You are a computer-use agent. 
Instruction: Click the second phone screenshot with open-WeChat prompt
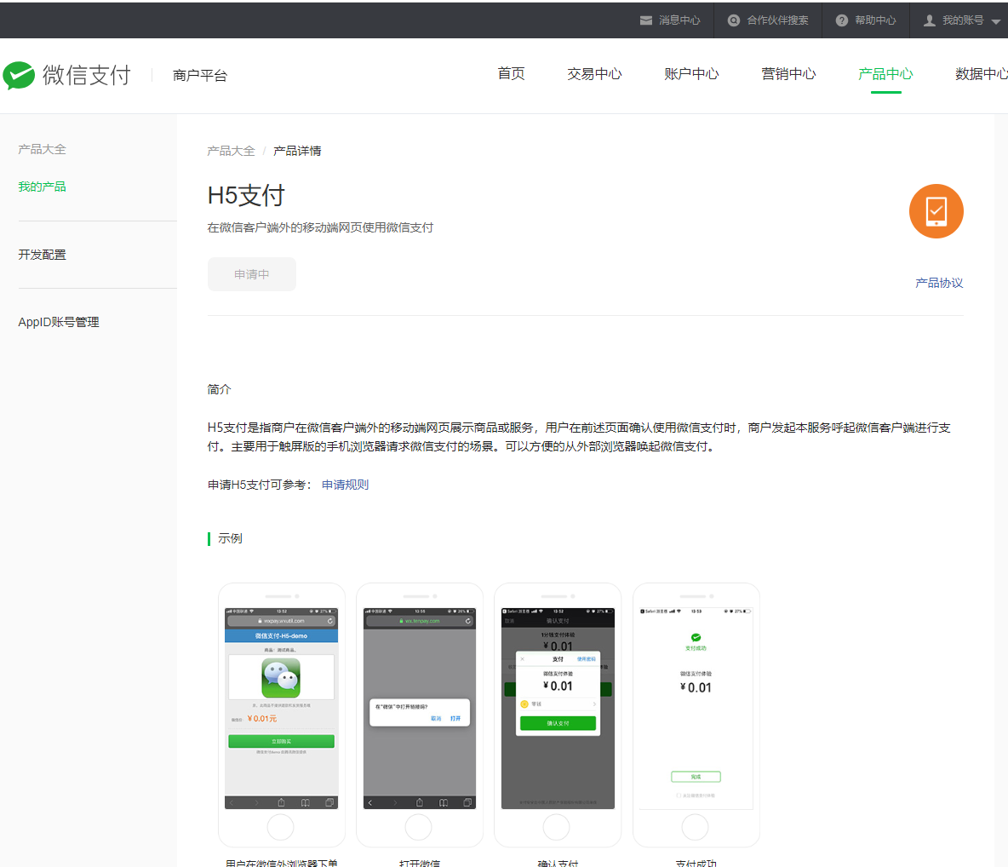tap(420, 715)
